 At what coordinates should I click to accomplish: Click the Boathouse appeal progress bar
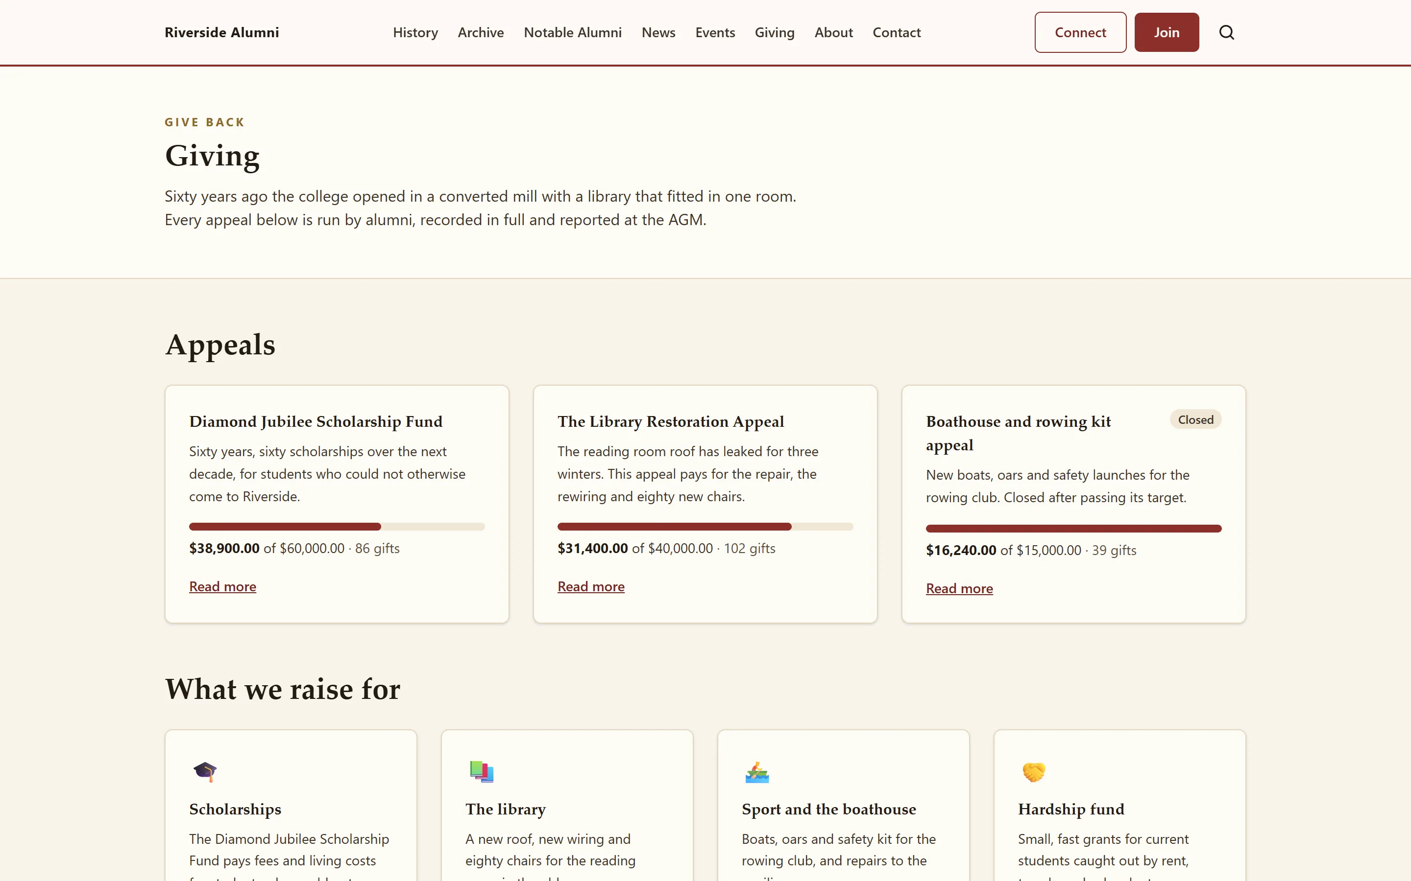coord(1073,529)
